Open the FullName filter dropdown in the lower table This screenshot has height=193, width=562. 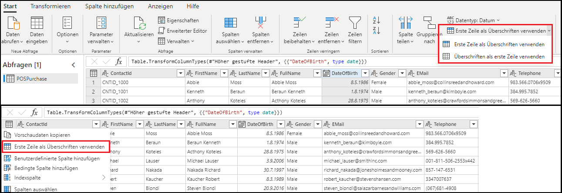(x=233, y=124)
